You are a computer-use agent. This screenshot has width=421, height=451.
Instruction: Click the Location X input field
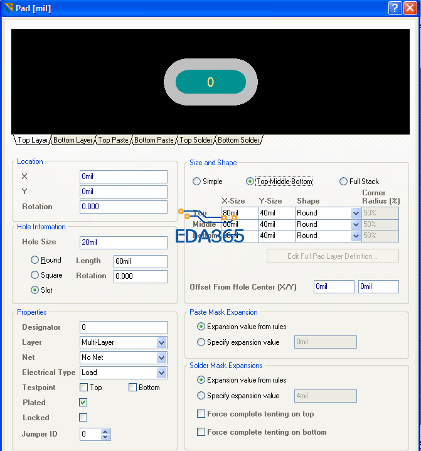(124, 177)
